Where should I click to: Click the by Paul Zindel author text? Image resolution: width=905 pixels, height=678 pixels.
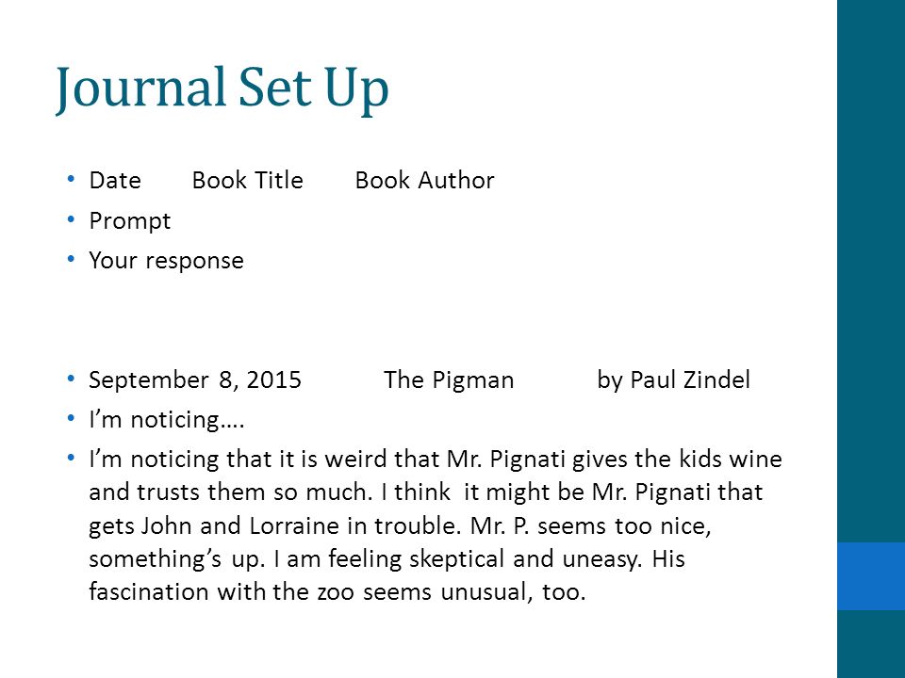tap(673, 379)
